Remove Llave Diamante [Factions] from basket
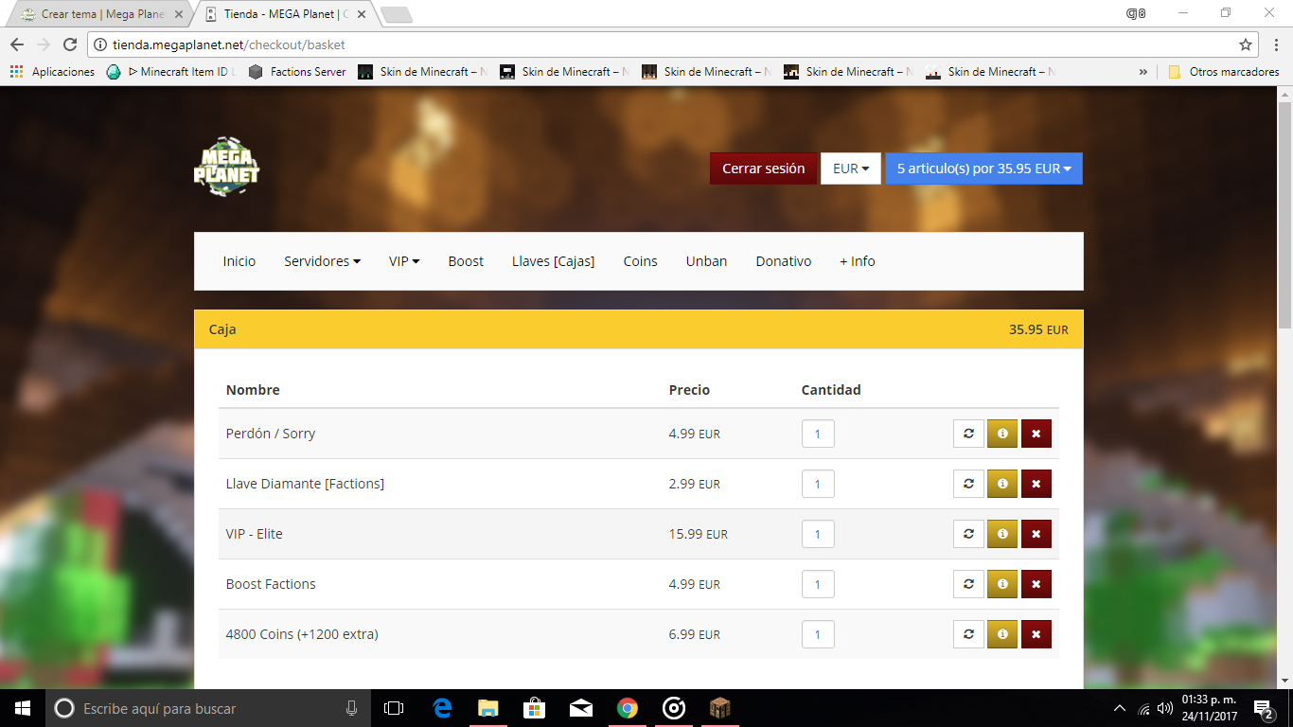The width and height of the screenshot is (1293, 727). [x=1036, y=484]
